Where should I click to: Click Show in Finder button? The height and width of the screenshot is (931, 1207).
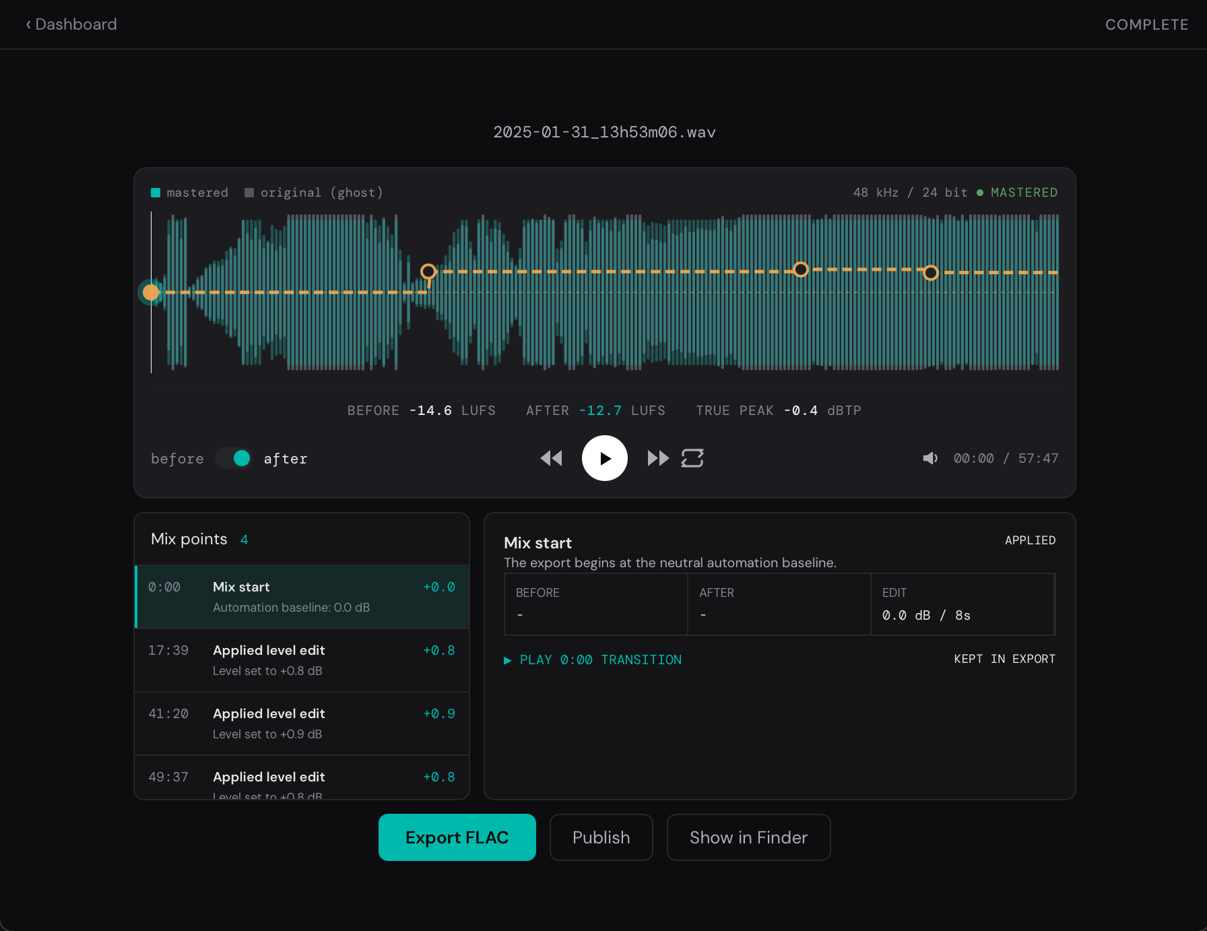[748, 837]
